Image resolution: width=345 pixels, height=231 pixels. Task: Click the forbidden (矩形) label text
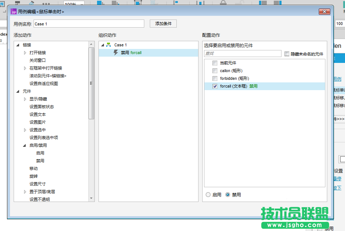(234, 78)
